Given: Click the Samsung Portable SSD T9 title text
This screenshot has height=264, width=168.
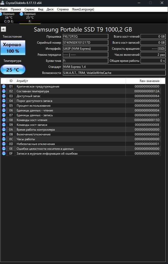Looking at the screenshot, I should [x=83, y=30].
